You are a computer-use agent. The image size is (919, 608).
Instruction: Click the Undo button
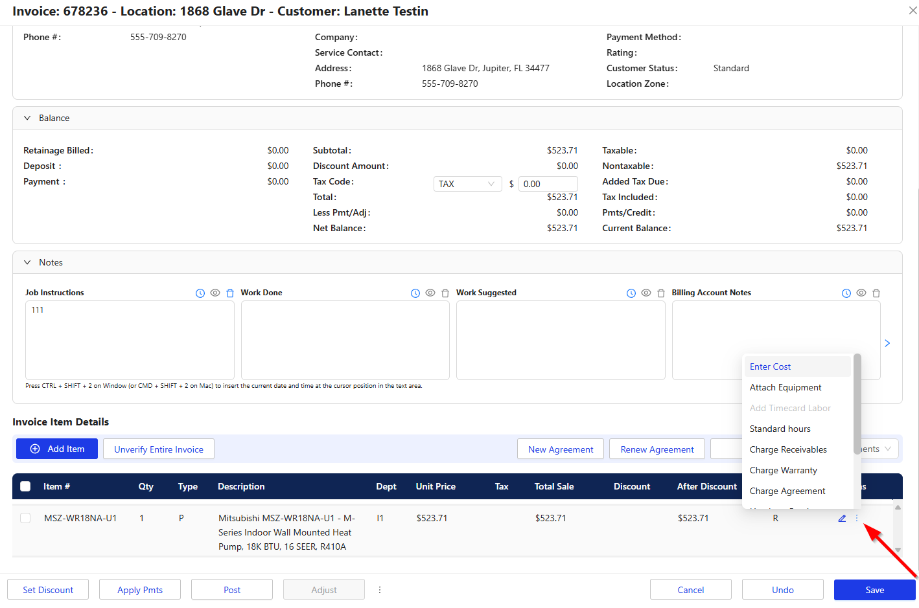tap(783, 590)
